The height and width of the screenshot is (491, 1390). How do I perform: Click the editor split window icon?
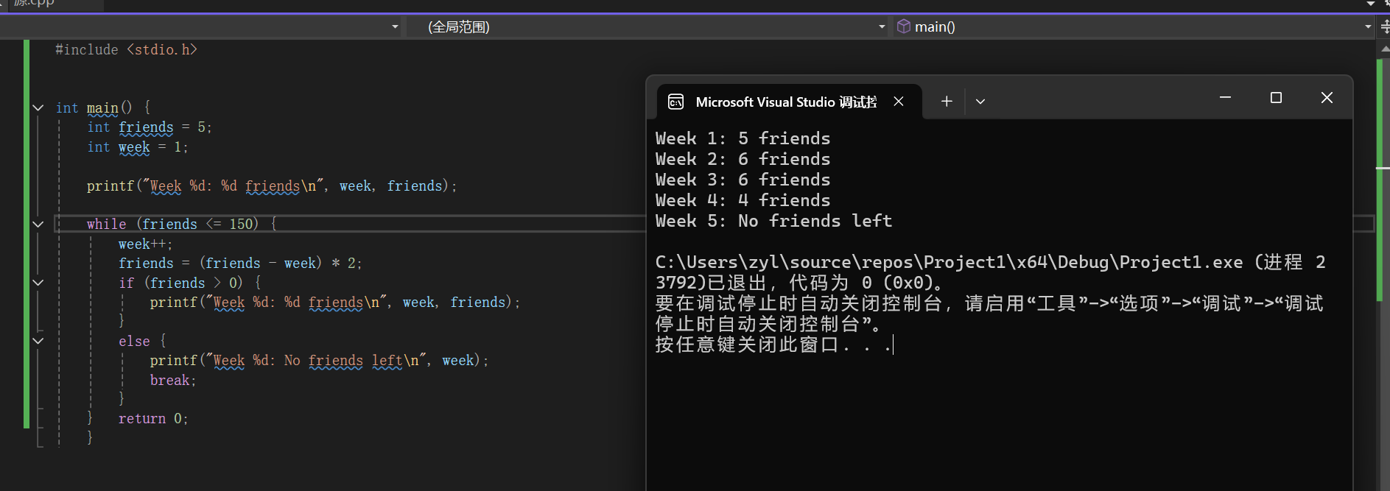1384,27
